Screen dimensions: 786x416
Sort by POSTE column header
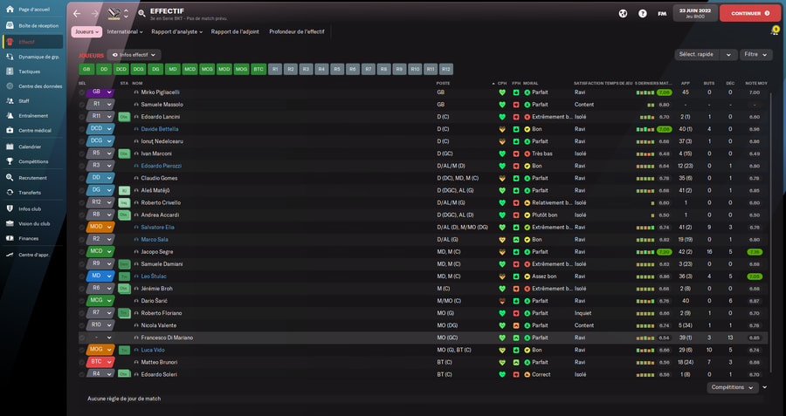coord(443,84)
